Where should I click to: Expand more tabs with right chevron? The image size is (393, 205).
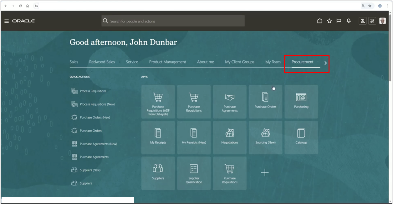click(x=325, y=63)
